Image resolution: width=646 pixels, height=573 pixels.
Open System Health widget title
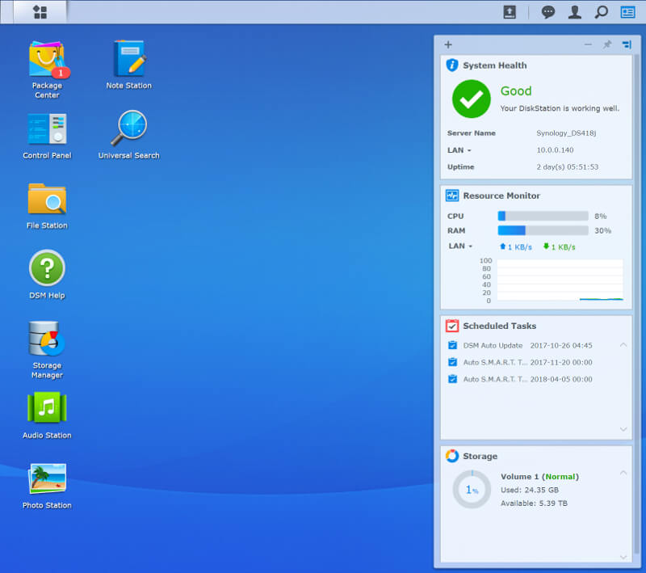click(494, 65)
